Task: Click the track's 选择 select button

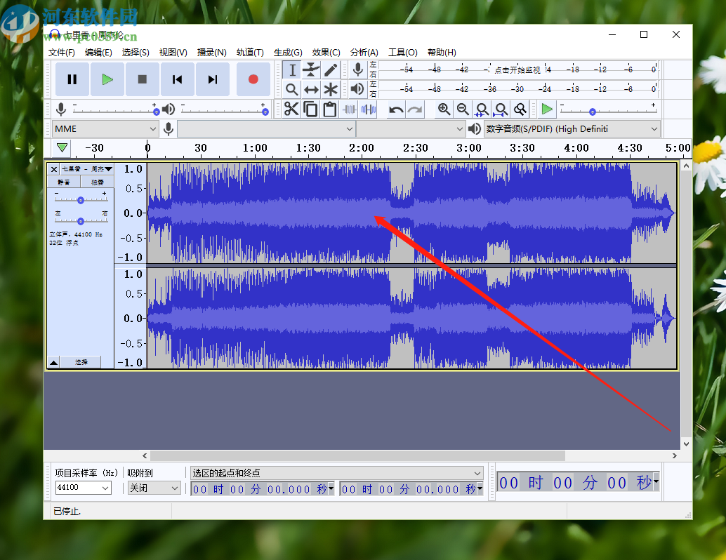Action: point(81,362)
